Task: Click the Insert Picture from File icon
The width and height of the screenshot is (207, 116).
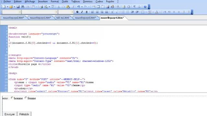Action: (x=108, y=7)
